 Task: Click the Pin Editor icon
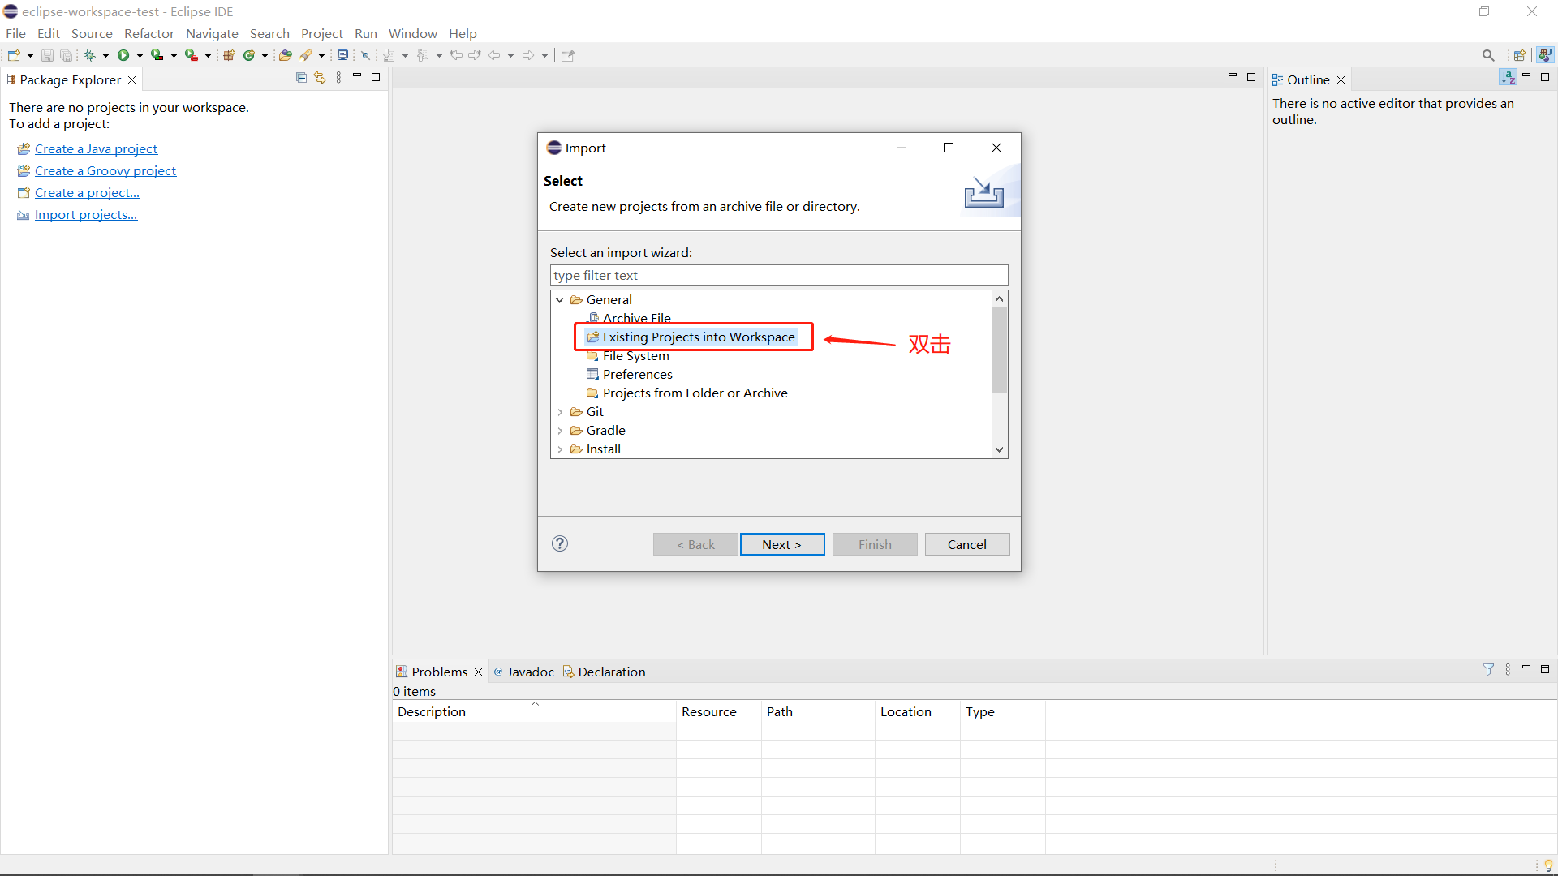(x=568, y=55)
